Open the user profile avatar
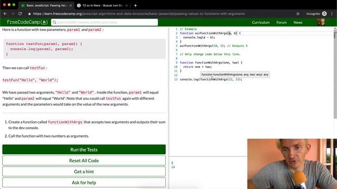 [x=321, y=22]
